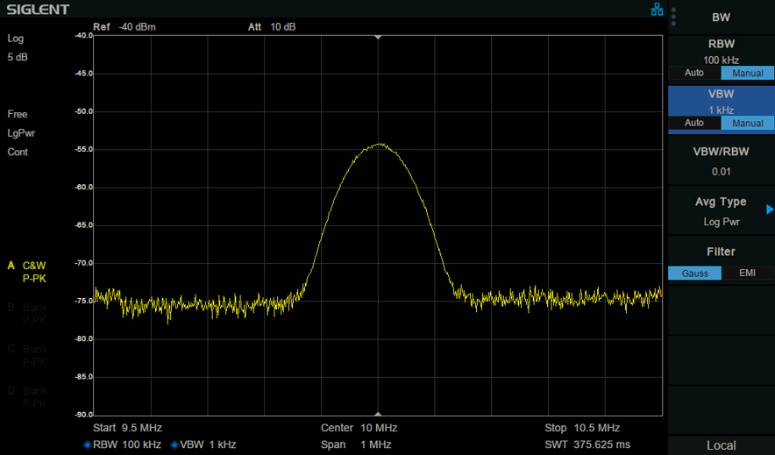The width and height of the screenshot is (775, 455).
Task: Click the network LAN status icon
Action: pos(657,10)
